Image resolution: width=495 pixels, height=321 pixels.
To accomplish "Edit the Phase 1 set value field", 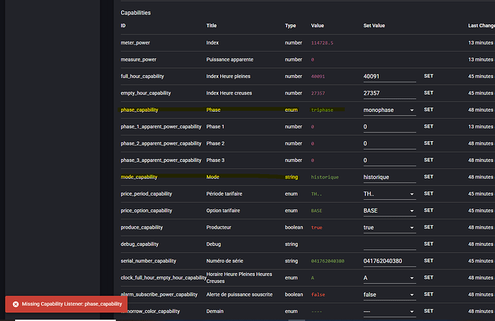I will coord(390,127).
